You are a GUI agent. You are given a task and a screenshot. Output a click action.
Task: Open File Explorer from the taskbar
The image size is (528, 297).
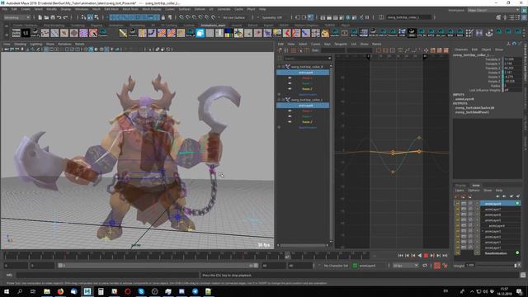coord(47,291)
